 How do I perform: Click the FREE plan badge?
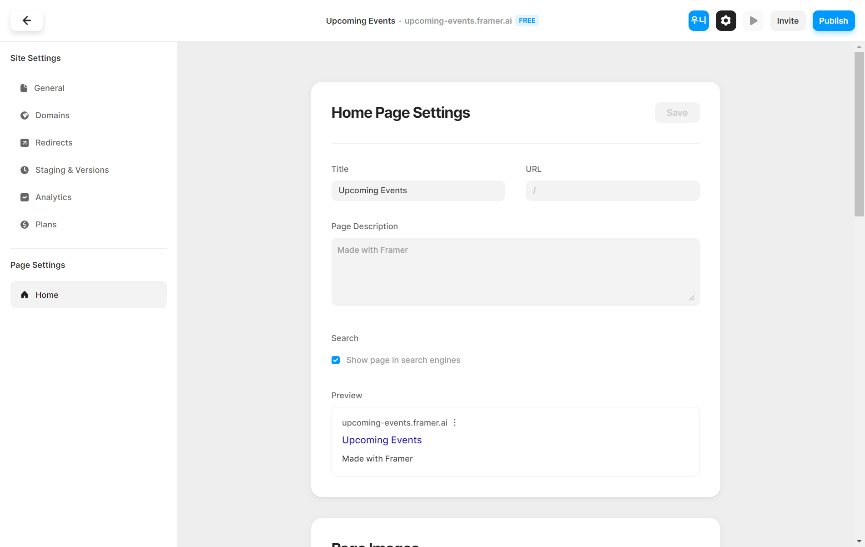[527, 20]
